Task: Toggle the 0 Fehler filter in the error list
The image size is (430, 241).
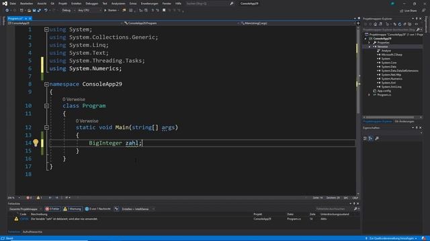Action: (x=52, y=209)
